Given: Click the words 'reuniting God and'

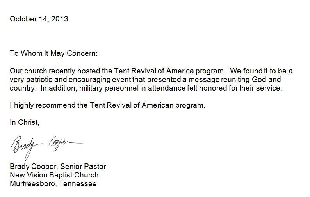Looking at the screenshot, I should tap(251, 80).
